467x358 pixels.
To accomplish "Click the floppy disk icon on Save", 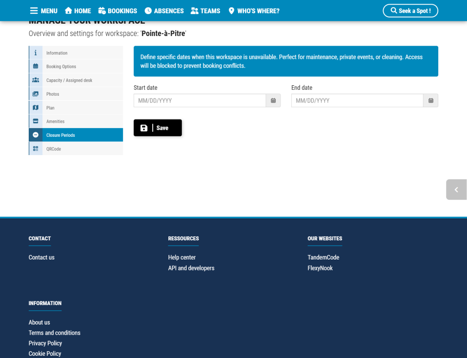I will [144, 128].
